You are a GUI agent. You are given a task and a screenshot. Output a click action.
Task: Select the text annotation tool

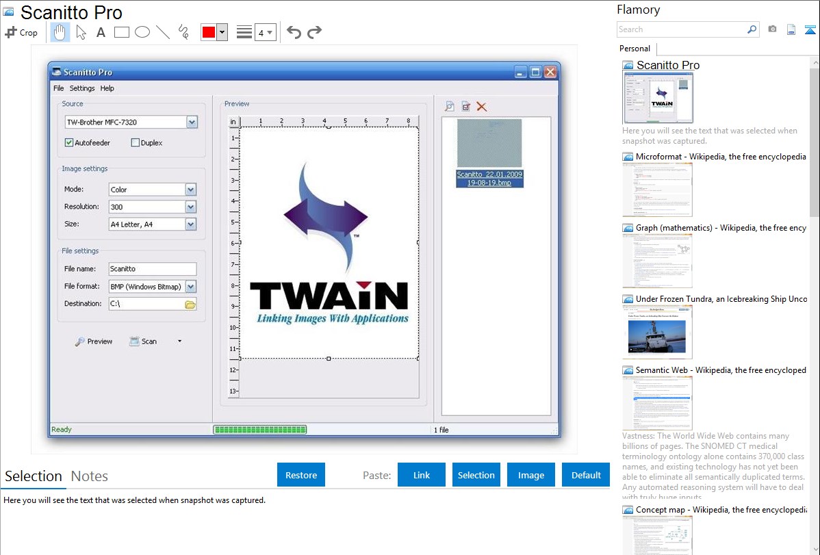click(101, 32)
